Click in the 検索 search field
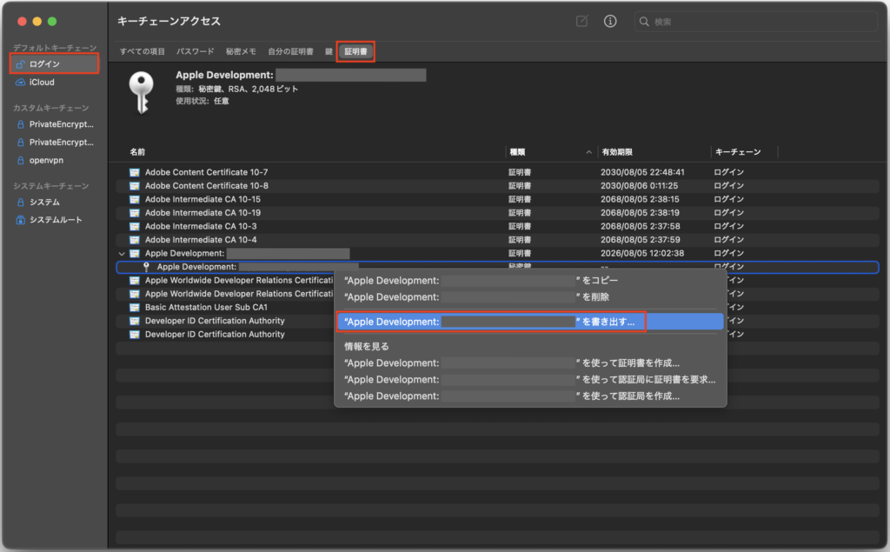The image size is (890, 552). 756,22
